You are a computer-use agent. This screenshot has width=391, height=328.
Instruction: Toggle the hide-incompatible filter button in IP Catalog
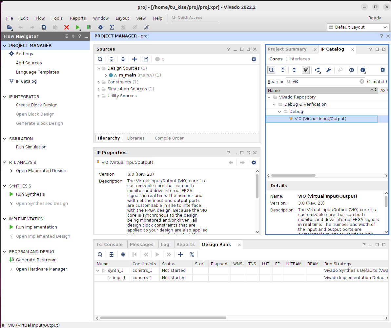(306, 70)
